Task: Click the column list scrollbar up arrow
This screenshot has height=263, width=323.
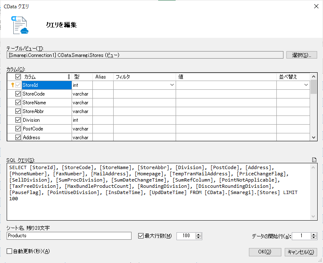Action: point(313,76)
